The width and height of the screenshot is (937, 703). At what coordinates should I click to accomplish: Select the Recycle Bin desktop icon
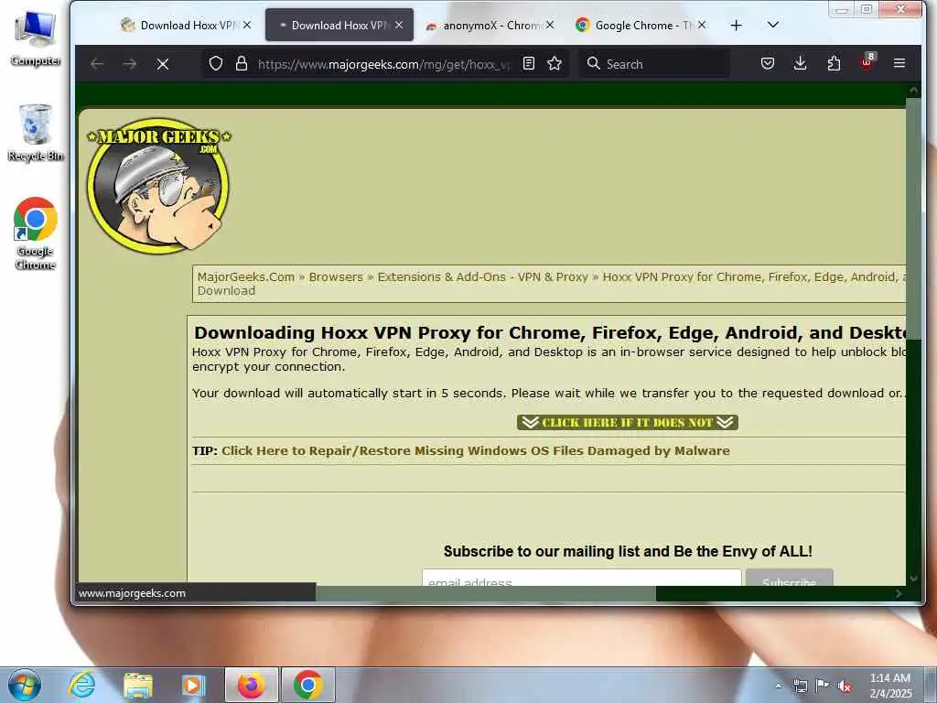coord(36,133)
